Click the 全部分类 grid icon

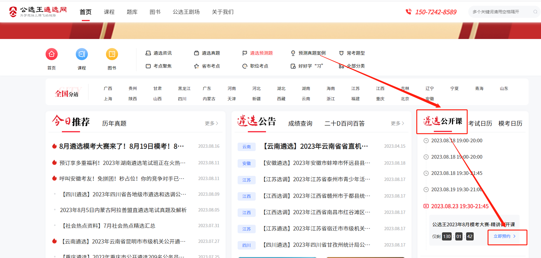tap(341, 66)
